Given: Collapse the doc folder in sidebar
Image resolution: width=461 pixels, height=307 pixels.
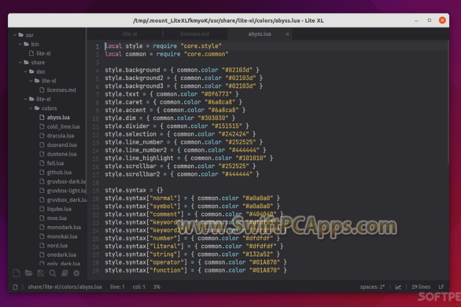Looking at the screenshot, I should click(40, 72).
